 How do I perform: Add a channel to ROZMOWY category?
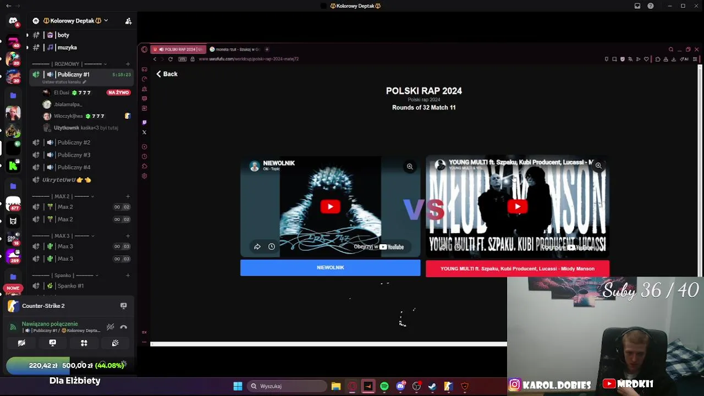tap(128, 64)
